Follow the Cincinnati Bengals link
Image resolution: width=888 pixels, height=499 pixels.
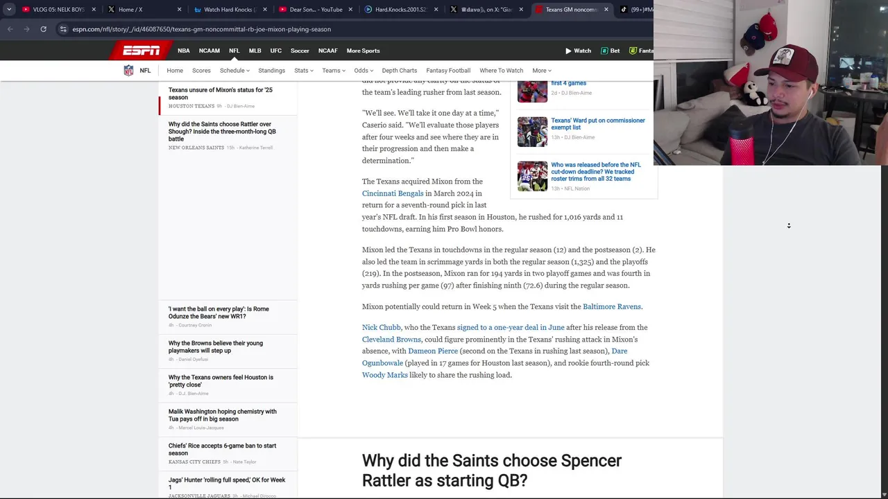click(x=393, y=193)
